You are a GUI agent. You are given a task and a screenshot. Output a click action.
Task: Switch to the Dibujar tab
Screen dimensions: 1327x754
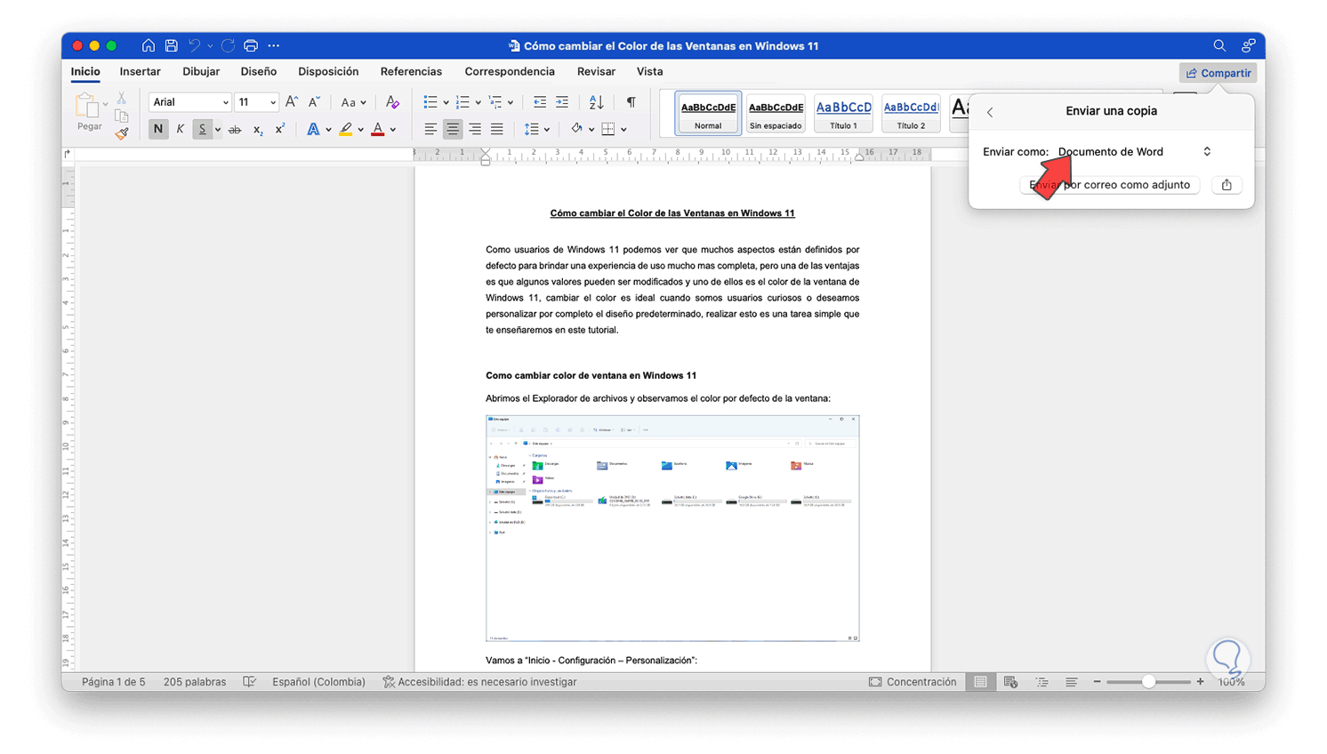pyautogui.click(x=201, y=72)
